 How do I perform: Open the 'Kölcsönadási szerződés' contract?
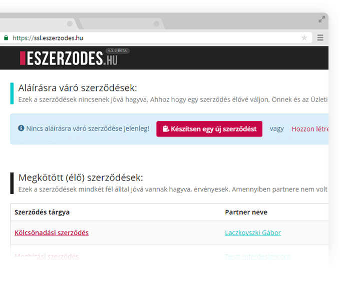(52, 232)
